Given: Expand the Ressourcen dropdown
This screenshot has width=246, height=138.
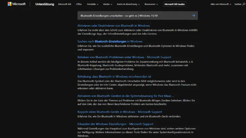Looking at the screenshot, I should (151, 4).
